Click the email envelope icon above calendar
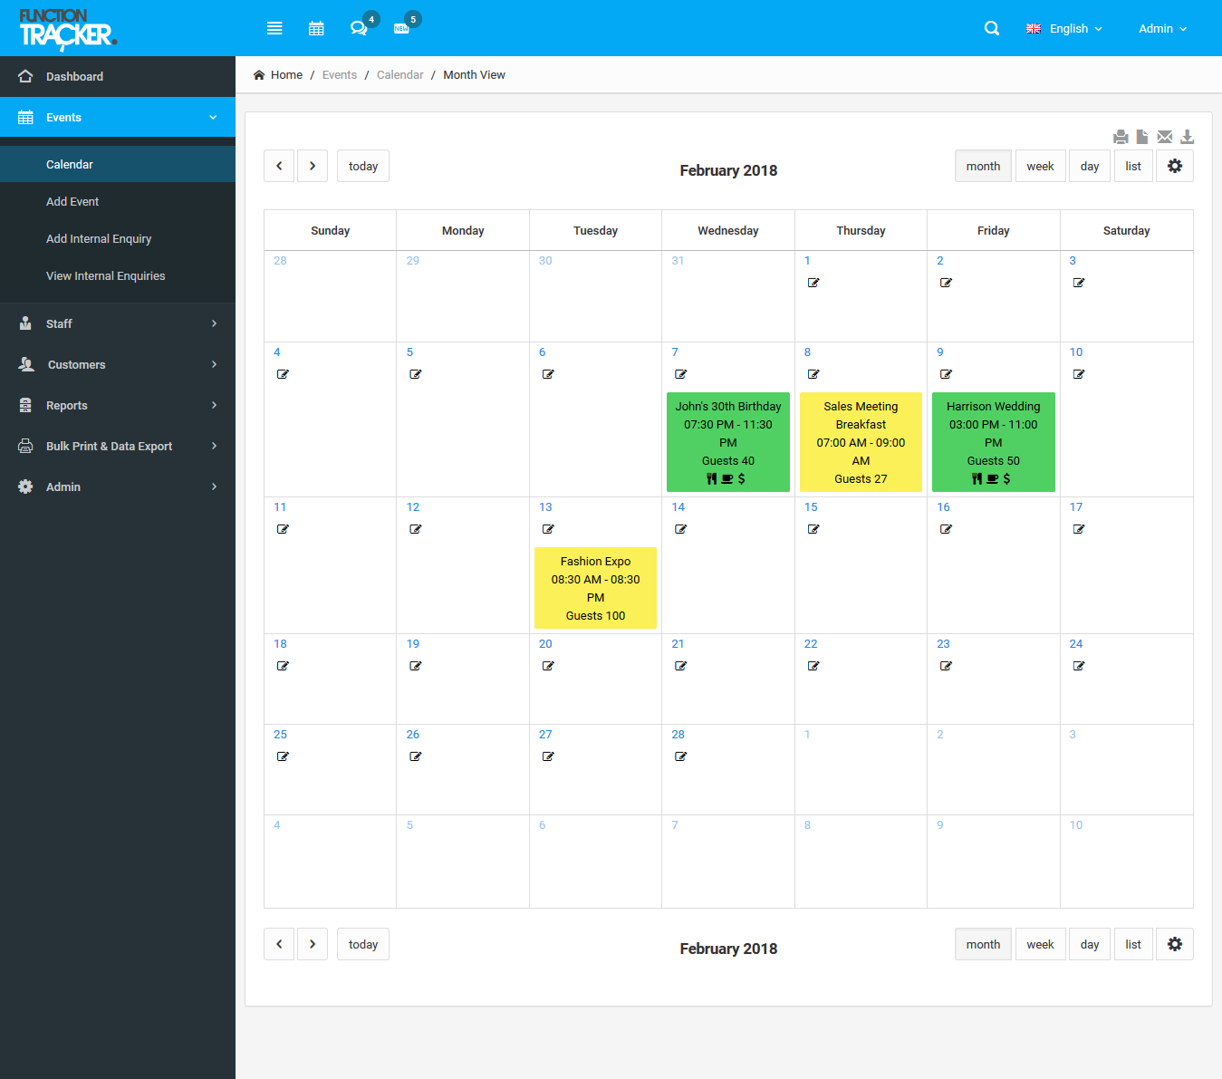This screenshot has height=1079, width=1222. 1165,137
